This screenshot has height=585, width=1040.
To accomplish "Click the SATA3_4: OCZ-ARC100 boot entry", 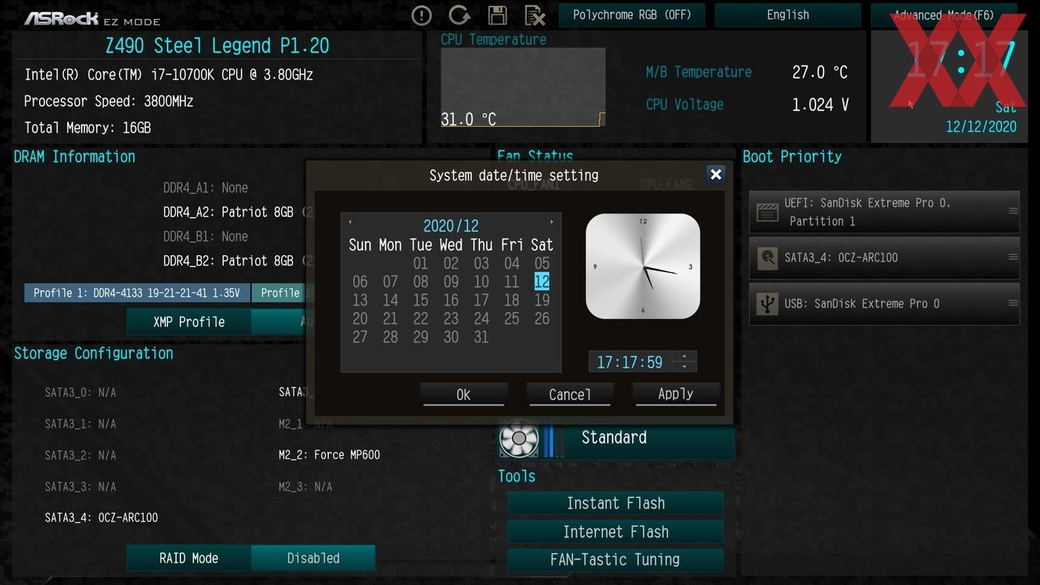I will click(x=884, y=258).
